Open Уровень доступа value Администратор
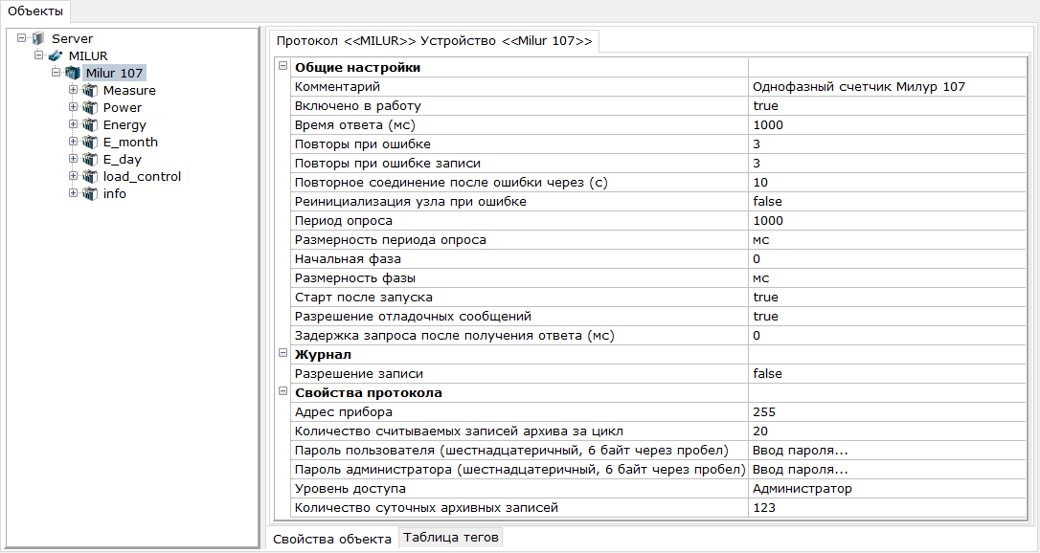Image resolution: width=1040 pixels, height=553 pixels. pos(887,490)
